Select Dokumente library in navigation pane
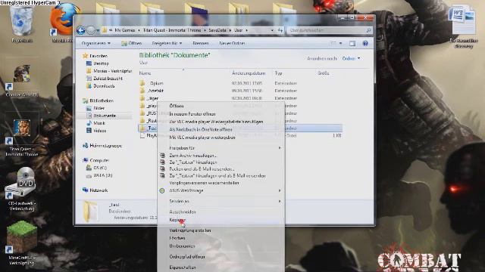 click(105, 116)
